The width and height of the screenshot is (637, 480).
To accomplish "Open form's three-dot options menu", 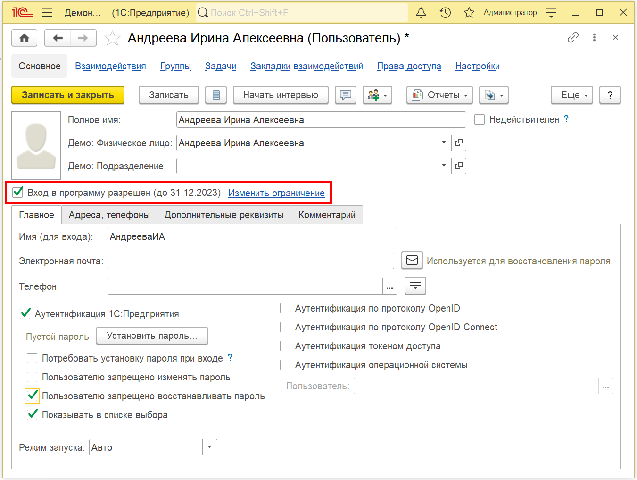I will coord(594,37).
